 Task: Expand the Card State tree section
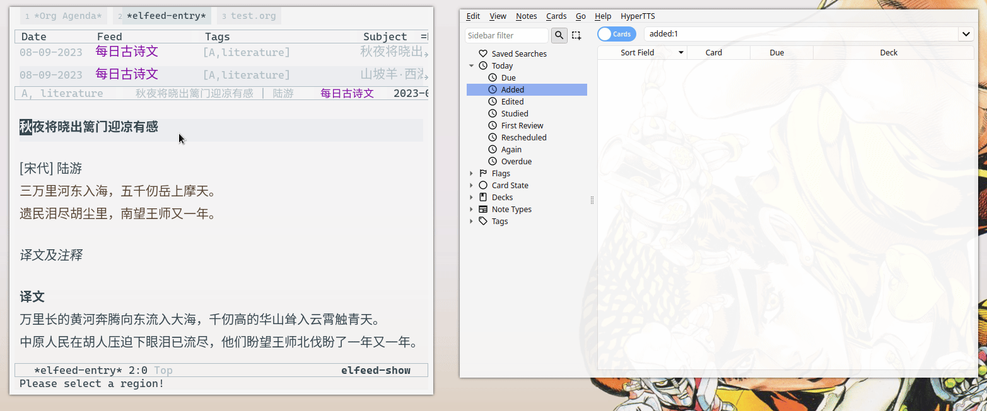pyautogui.click(x=471, y=185)
